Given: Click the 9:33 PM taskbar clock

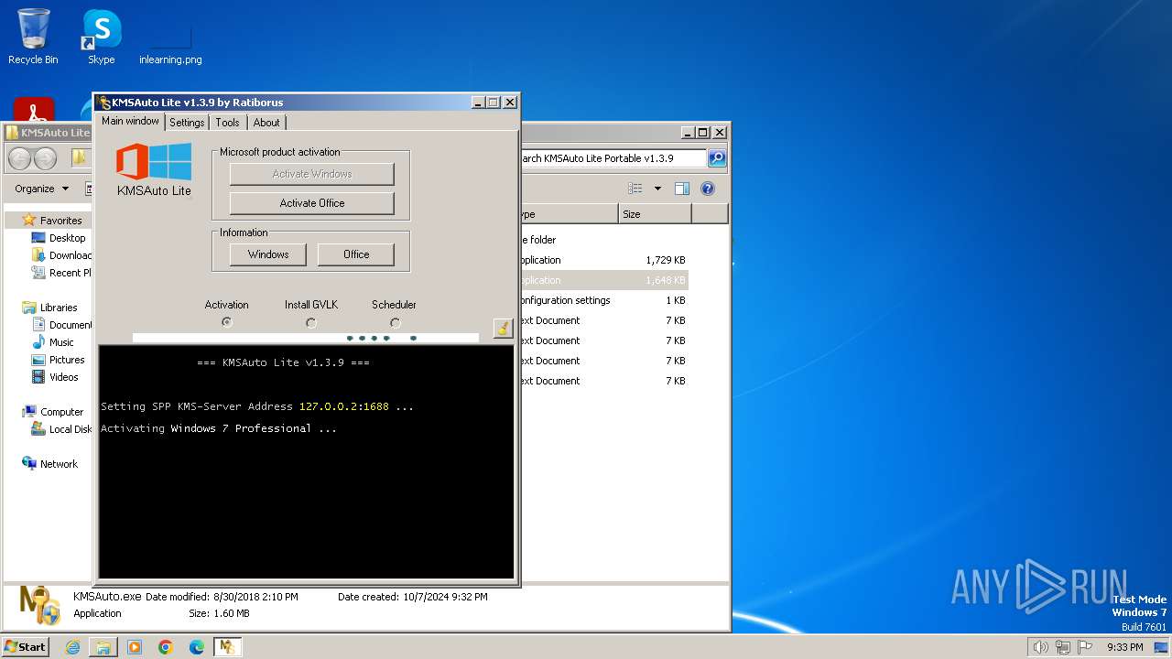Looking at the screenshot, I should pyautogui.click(x=1124, y=647).
